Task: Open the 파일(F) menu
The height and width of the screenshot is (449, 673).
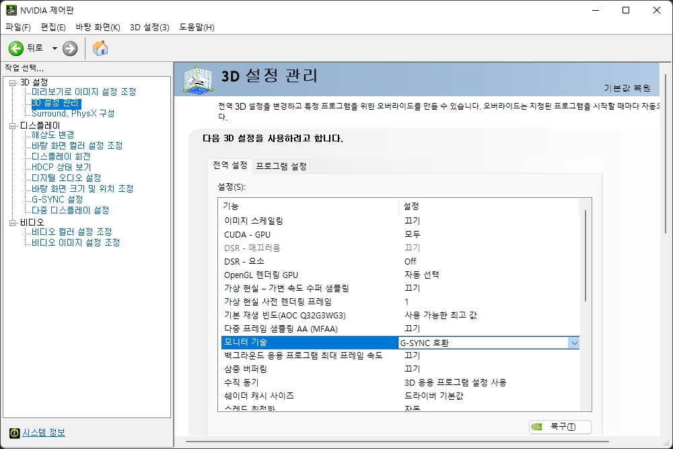Action: click(18, 27)
